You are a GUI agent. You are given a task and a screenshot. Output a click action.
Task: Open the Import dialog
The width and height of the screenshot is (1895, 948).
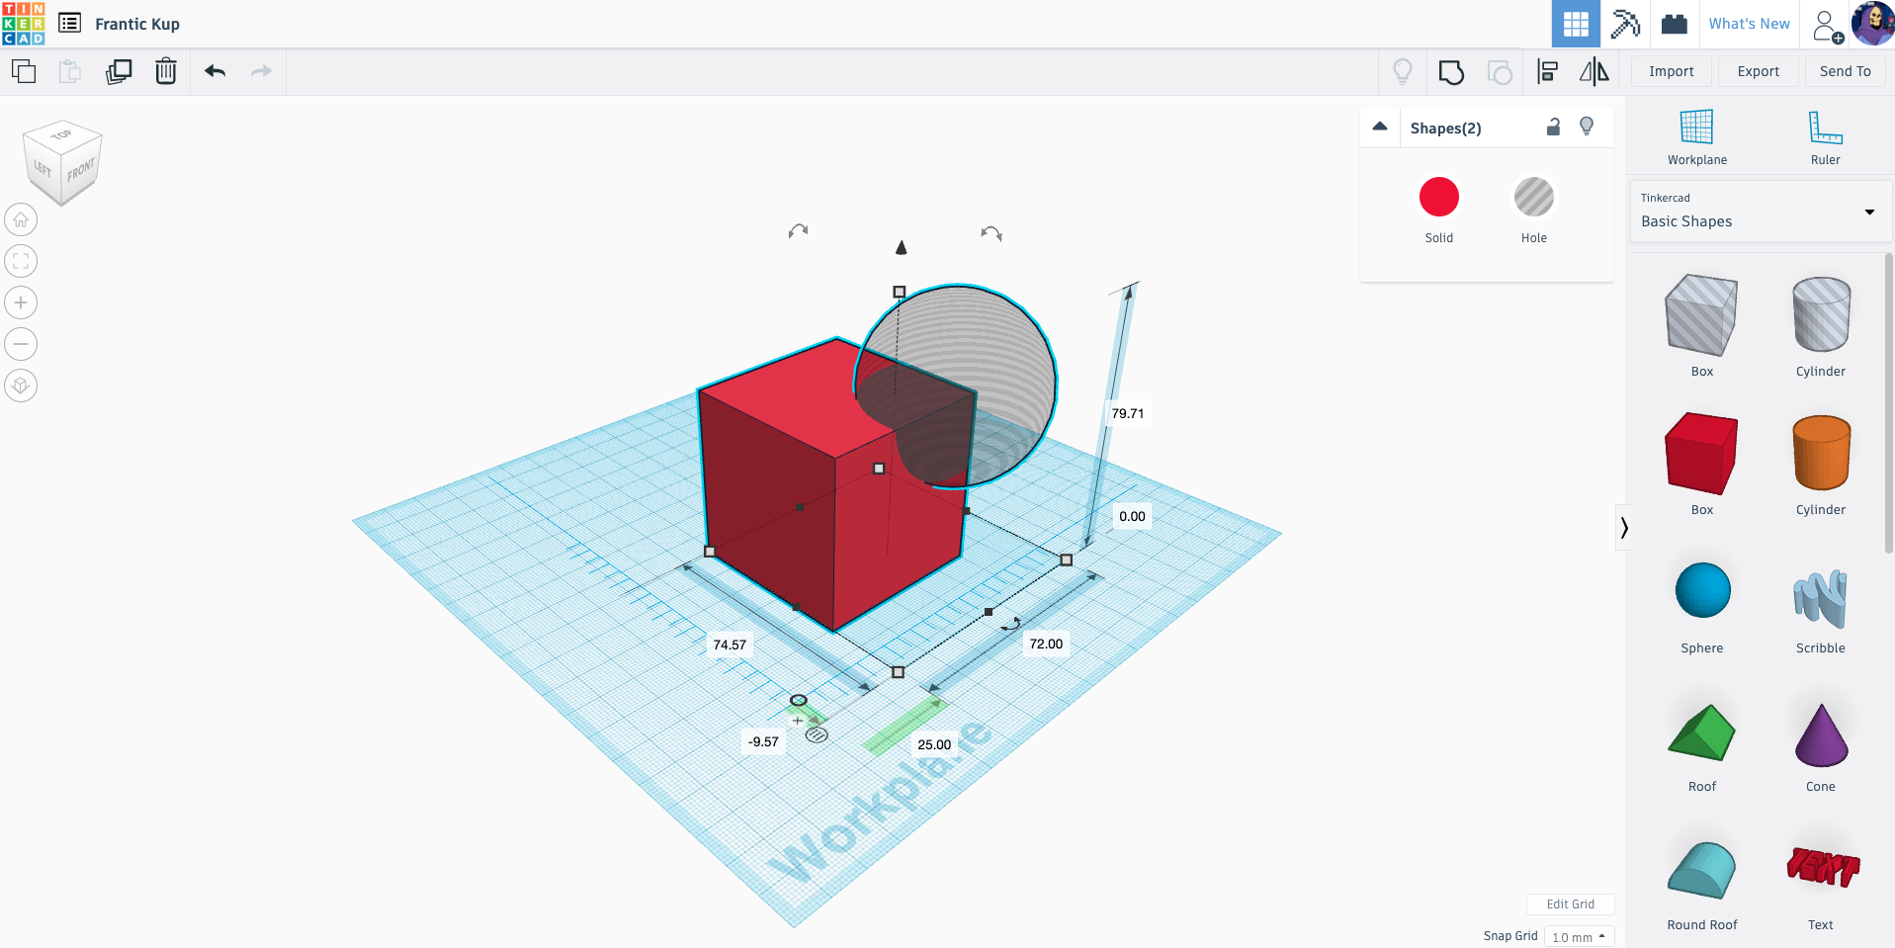pos(1671,71)
